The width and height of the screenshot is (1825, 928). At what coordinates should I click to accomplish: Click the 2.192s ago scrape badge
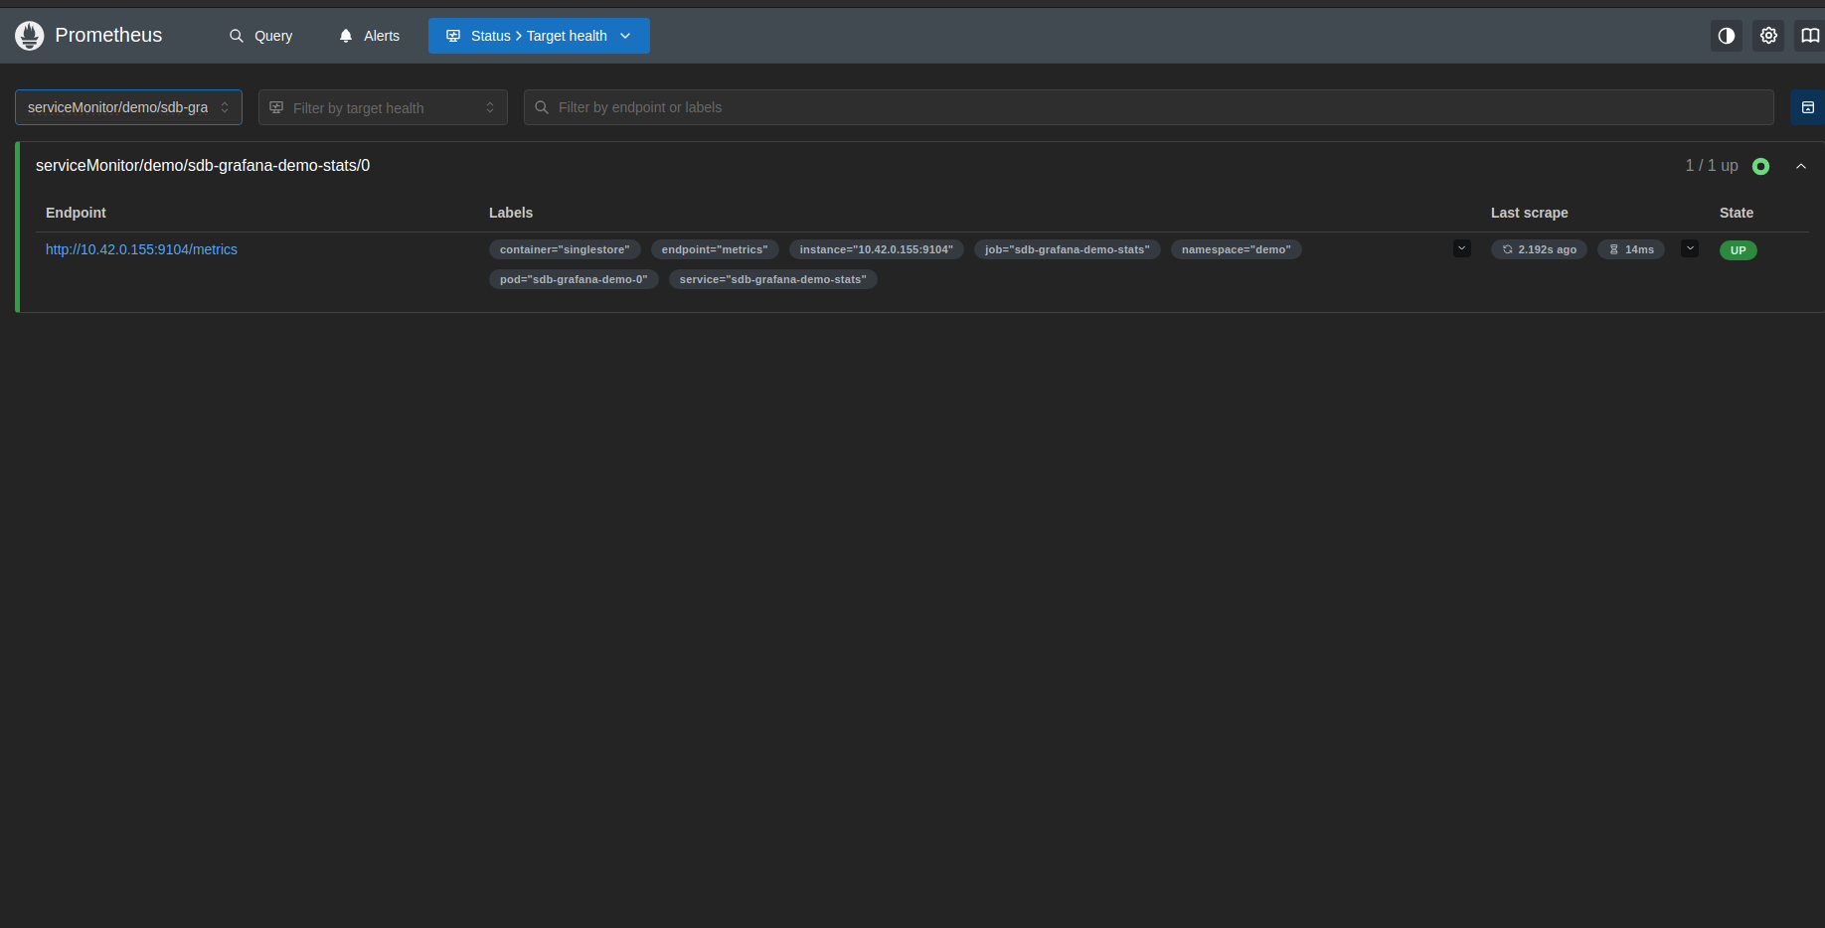point(1539,249)
